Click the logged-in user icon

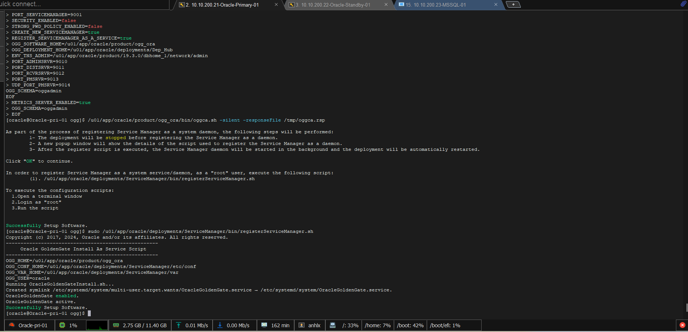coord(302,325)
